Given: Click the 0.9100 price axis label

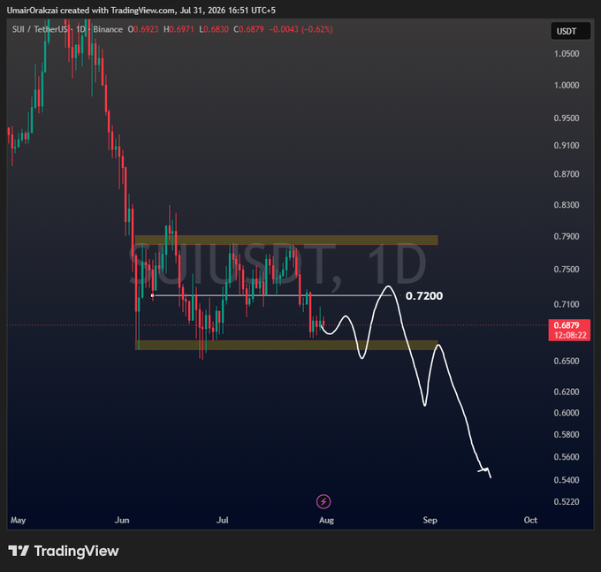Looking at the screenshot, I should pos(567,145).
